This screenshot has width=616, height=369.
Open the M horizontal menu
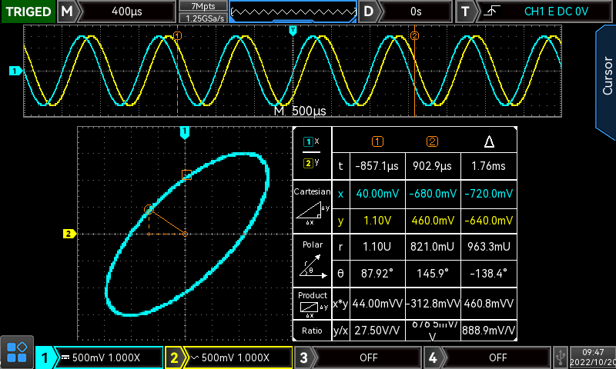tap(69, 12)
